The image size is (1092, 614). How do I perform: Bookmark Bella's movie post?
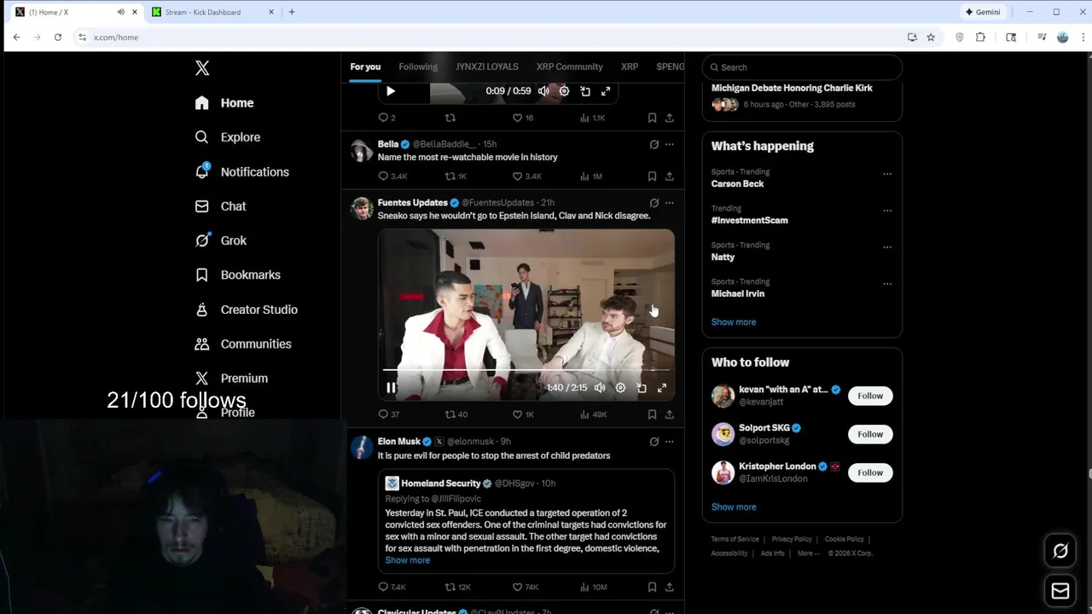tap(652, 177)
